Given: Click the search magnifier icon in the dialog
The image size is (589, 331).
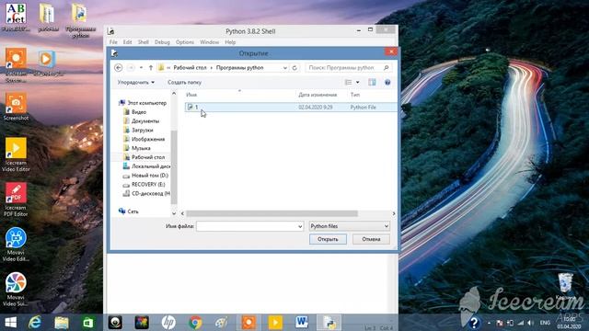Looking at the screenshot, I should point(386,67).
